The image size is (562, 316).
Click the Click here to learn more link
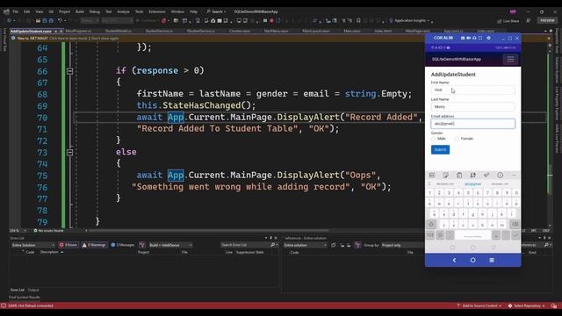[x=68, y=39]
